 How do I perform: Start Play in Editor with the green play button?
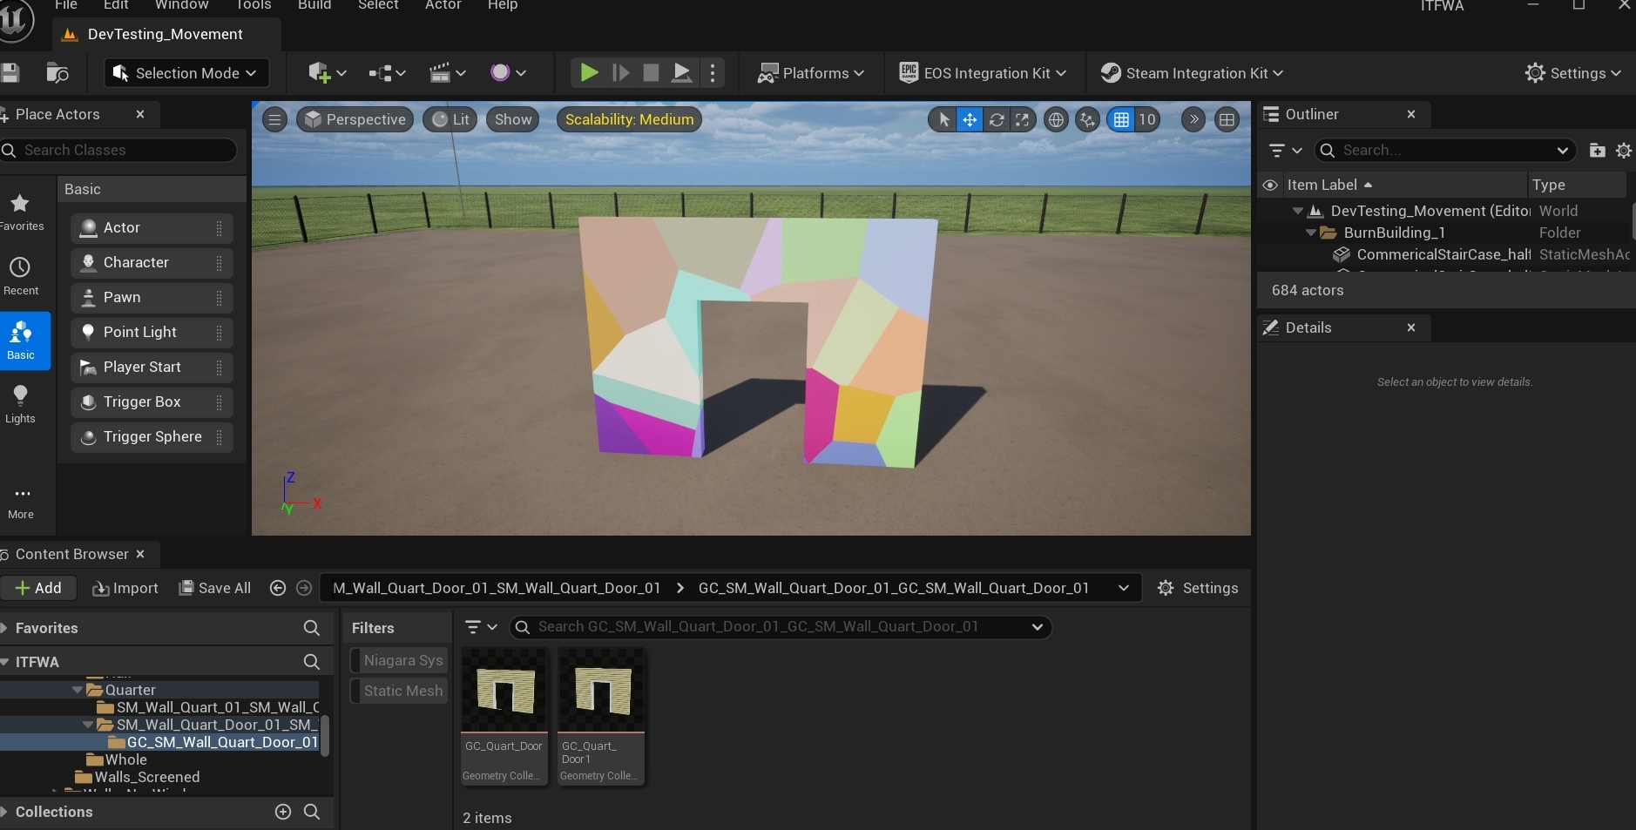click(589, 73)
